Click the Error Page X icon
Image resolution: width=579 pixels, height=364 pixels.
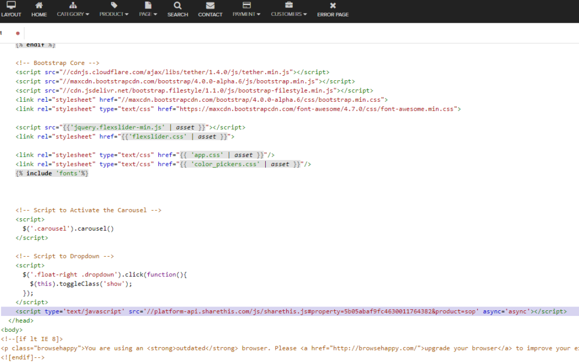click(x=332, y=6)
